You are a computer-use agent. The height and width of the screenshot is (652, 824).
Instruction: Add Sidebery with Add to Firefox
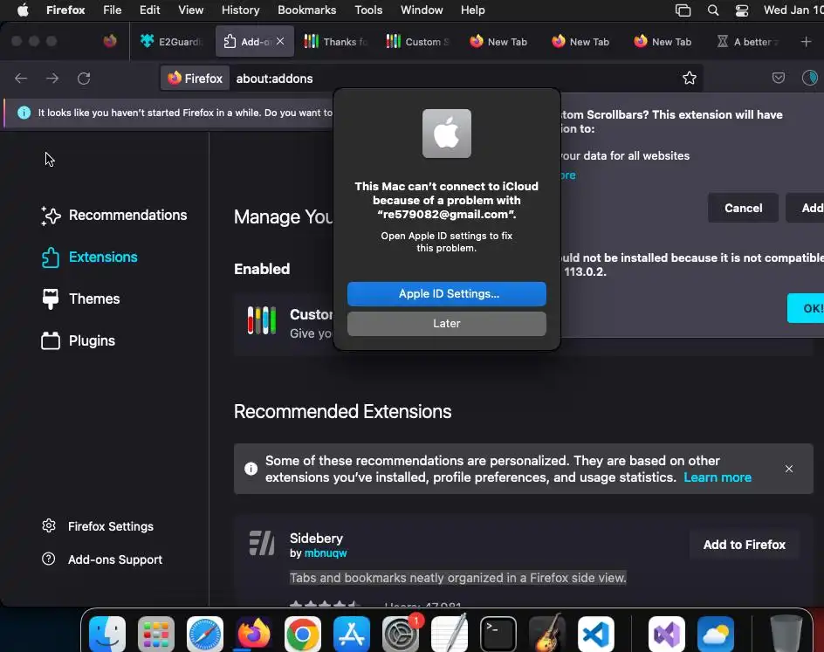pyautogui.click(x=744, y=545)
